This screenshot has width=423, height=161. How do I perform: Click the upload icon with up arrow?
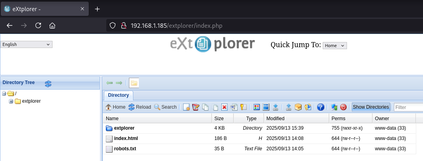(x=289, y=107)
